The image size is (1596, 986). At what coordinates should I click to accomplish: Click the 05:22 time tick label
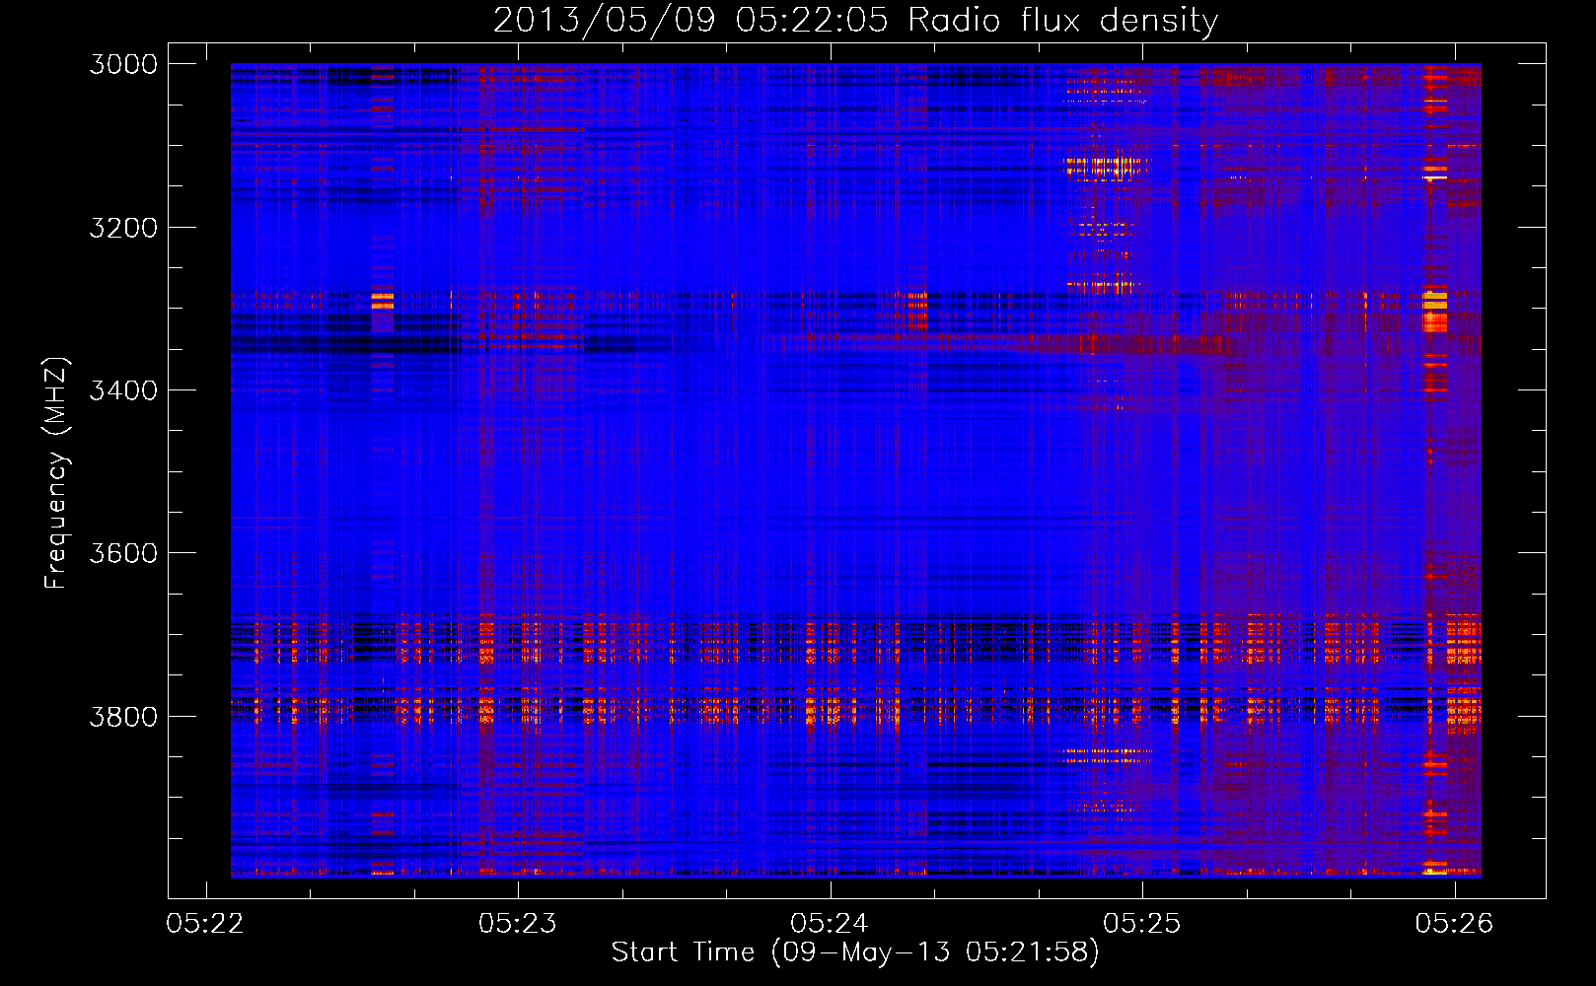[205, 924]
